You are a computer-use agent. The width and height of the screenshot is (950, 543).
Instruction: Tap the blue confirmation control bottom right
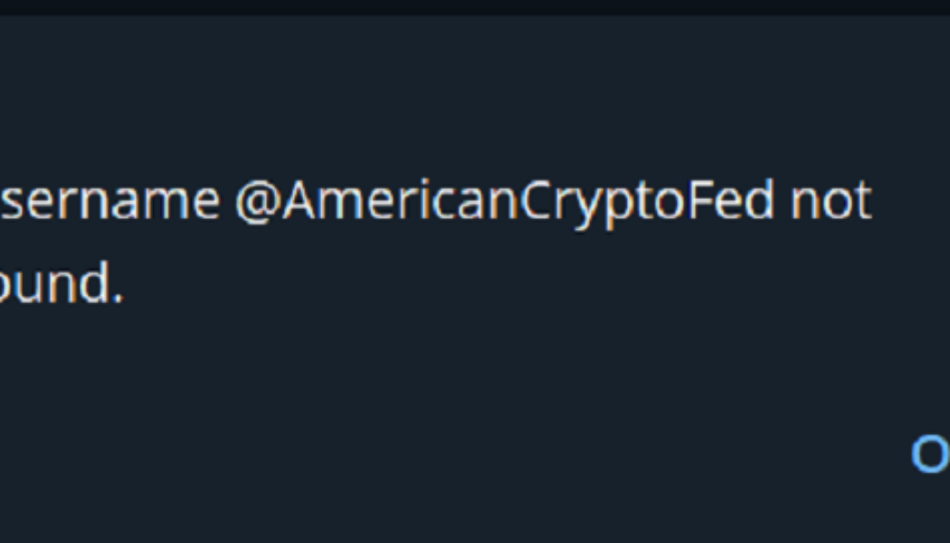[932, 457]
